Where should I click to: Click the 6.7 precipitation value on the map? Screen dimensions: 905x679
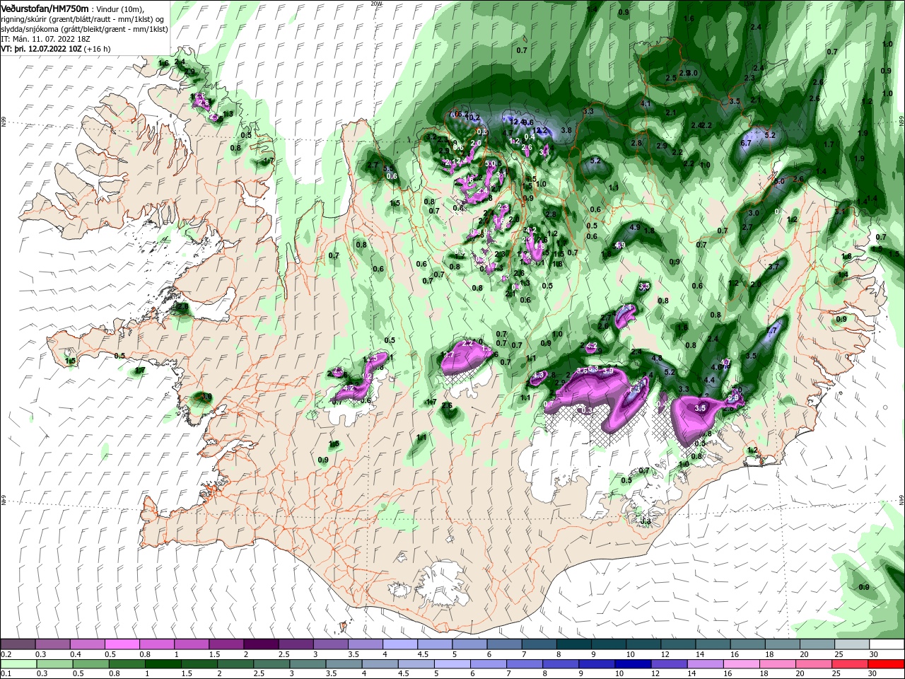(x=745, y=143)
